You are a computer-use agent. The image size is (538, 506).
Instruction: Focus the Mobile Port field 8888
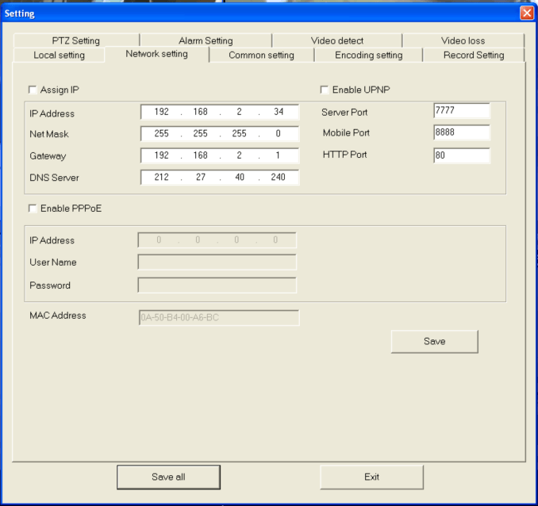462,132
